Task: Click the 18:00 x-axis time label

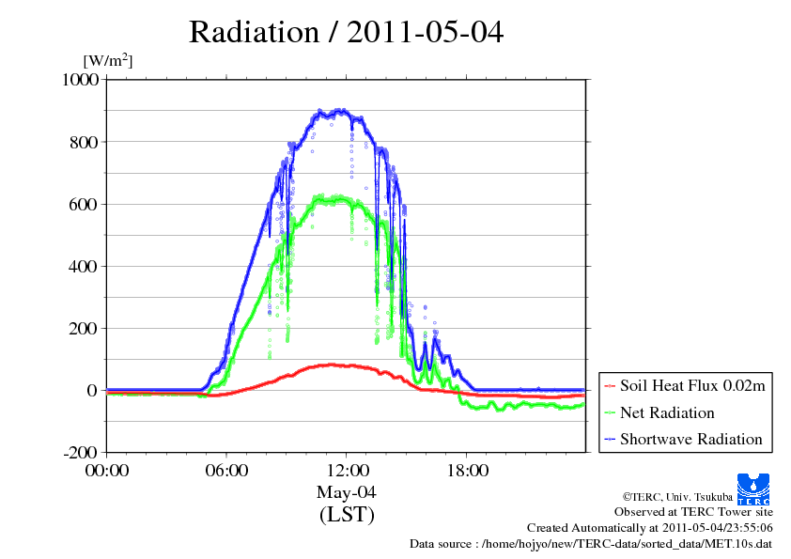Action: pyautogui.click(x=466, y=471)
